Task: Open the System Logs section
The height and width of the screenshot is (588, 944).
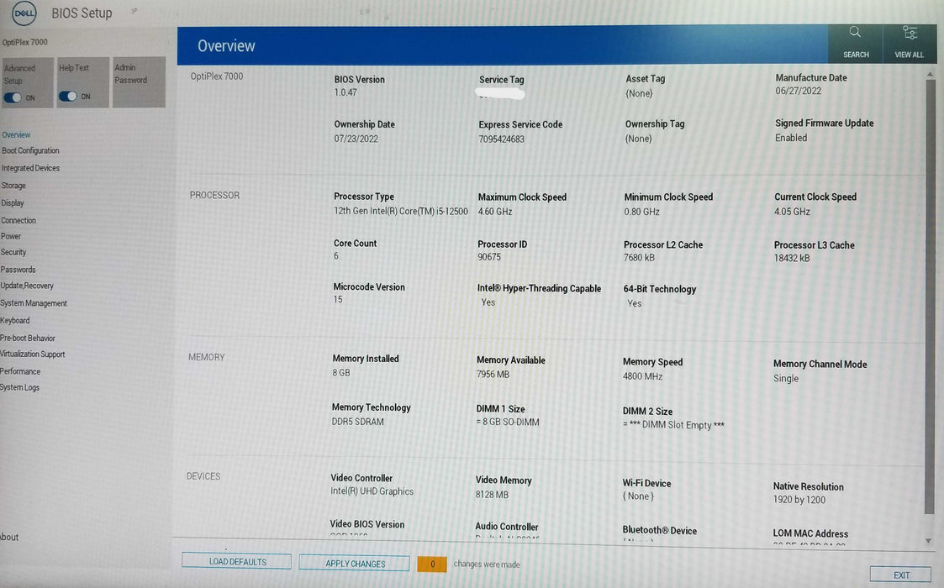Action: (20, 387)
